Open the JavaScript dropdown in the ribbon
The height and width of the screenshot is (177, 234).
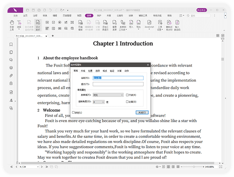(149, 25)
